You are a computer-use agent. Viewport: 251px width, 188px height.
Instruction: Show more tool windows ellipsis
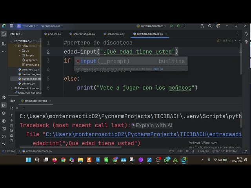[x=4, y=52]
